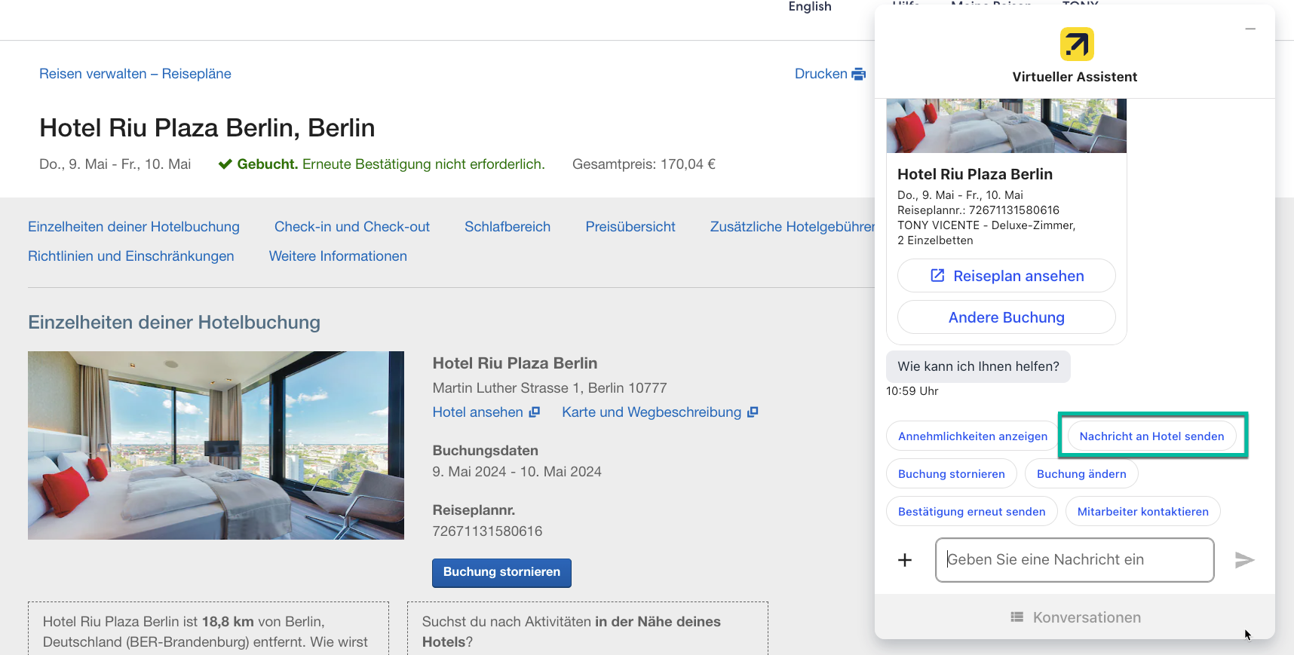
Task: Select Buchung stornieren chat chip
Action: (x=952, y=474)
